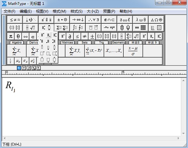188x148 pixels.
Task: Open the uppercase Greek palette (ΛΩ⊗)
Action: 156,20
